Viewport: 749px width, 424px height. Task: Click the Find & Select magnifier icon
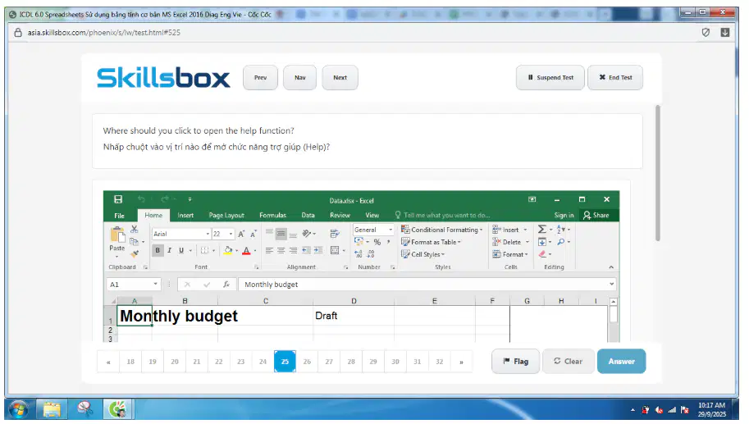(561, 242)
